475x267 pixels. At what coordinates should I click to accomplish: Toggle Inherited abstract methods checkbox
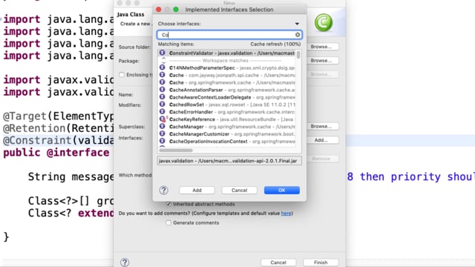pyautogui.click(x=168, y=204)
